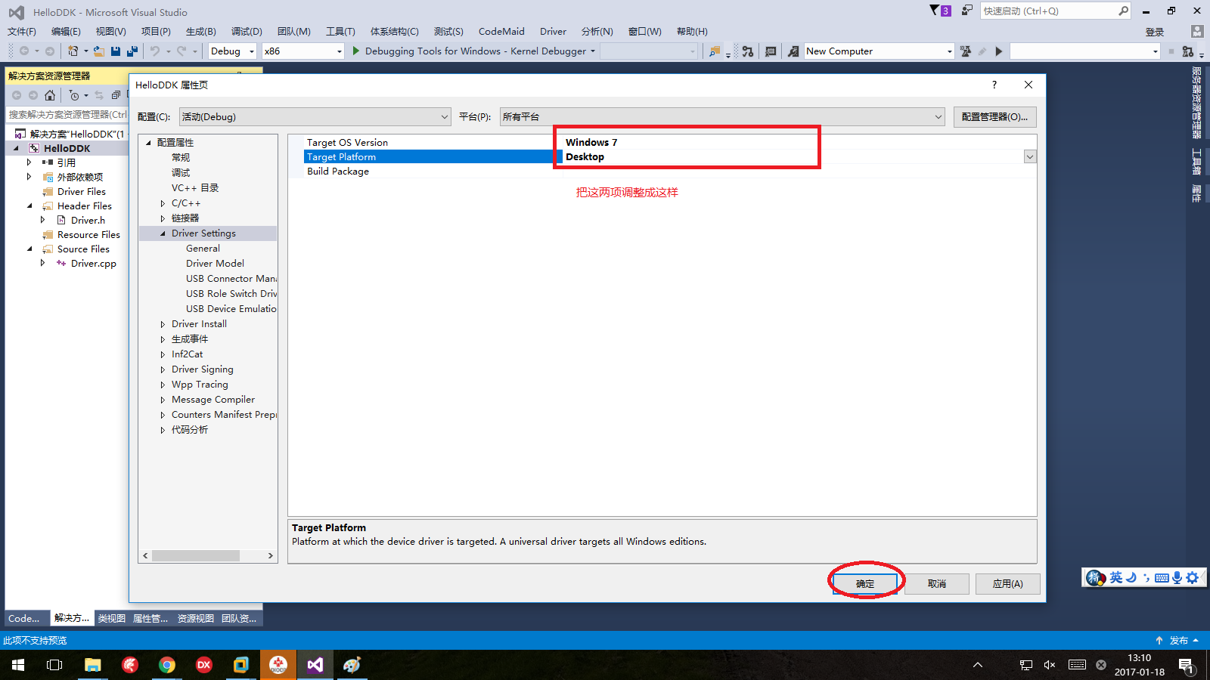Screen dimensions: 1210x680
Task: Collapse the 配置属性 root node
Action: [148, 143]
